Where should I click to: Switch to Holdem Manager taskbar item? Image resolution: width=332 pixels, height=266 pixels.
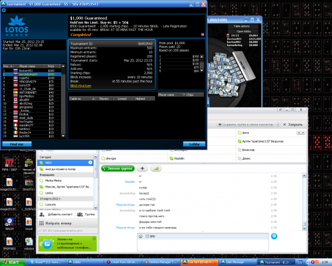pyautogui.click(x=161, y=262)
